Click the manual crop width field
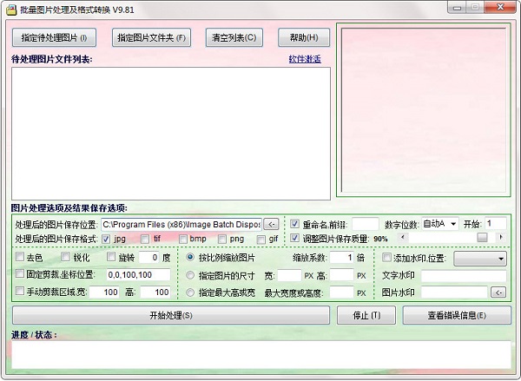This screenshot has height=381, width=521. click(x=104, y=292)
